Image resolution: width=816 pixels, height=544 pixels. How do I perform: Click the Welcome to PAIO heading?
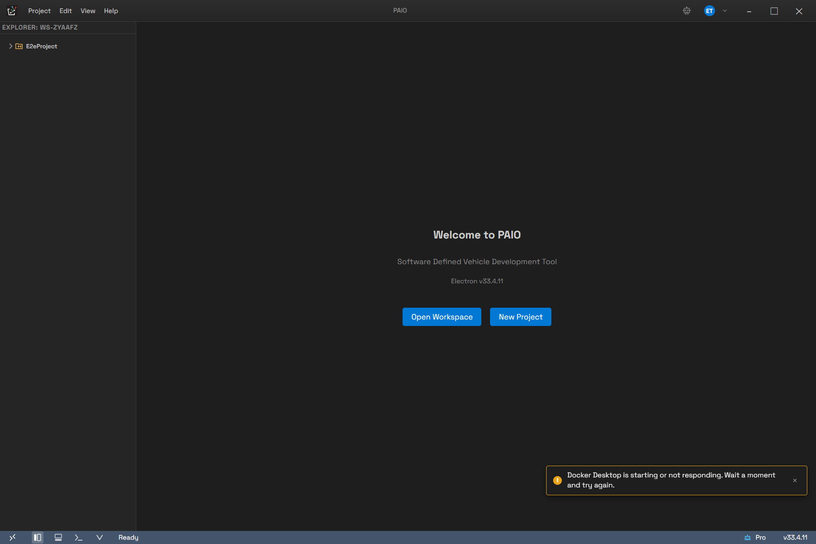(477, 235)
